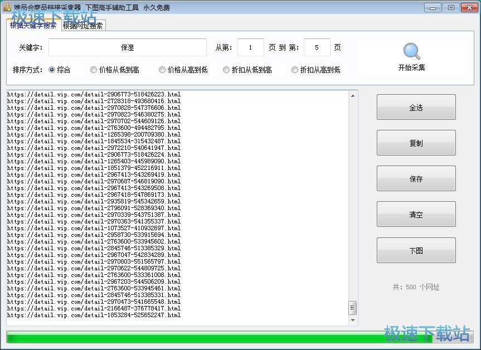Focus the 关键字 input containing 保湿
The width and height of the screenshot is (481, 350).
tap(127, 47)
